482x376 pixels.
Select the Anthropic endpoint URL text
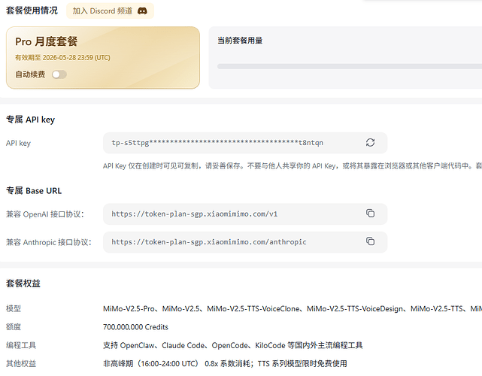(x=209, y=242)
